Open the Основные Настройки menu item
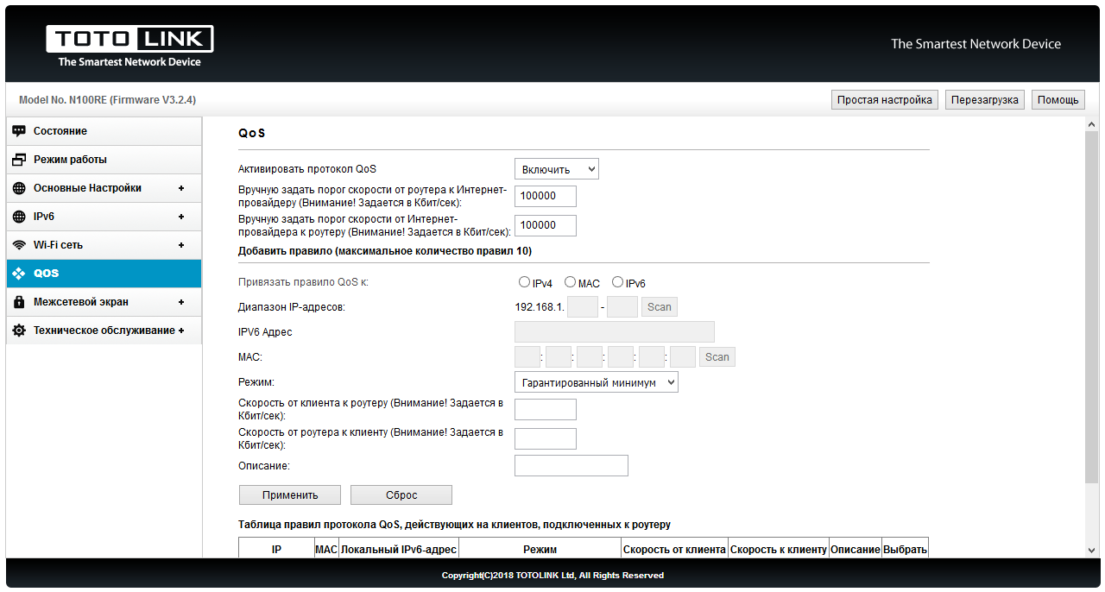 click(104, 188)
